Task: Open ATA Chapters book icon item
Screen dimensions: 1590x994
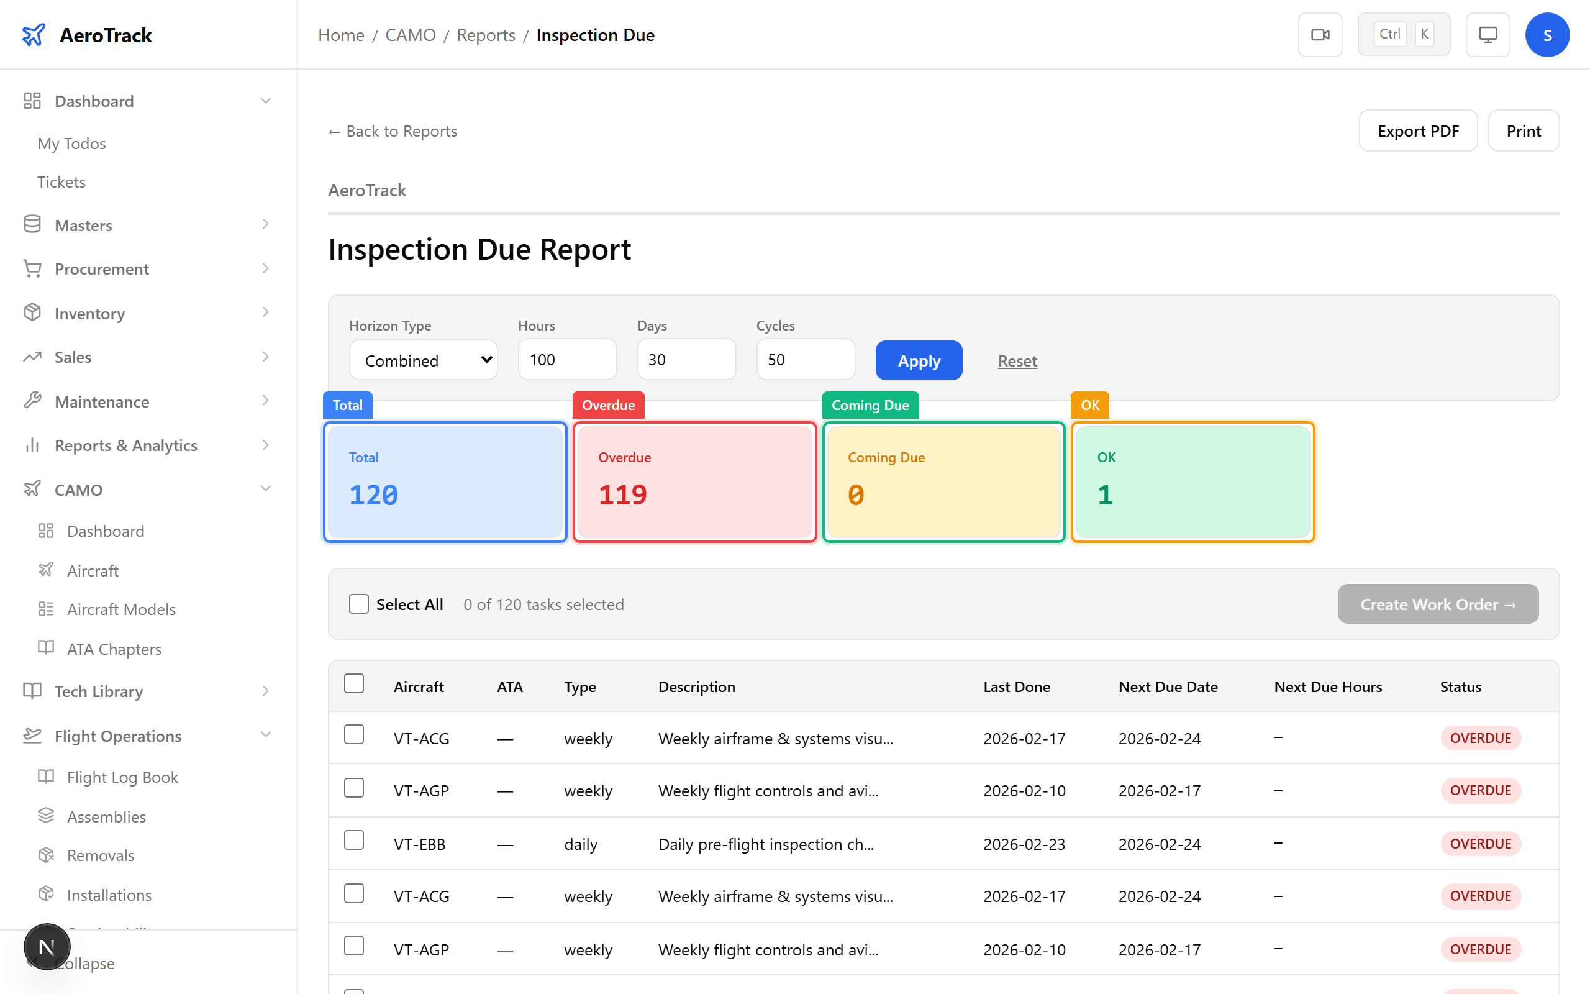Action: (46, 648)
